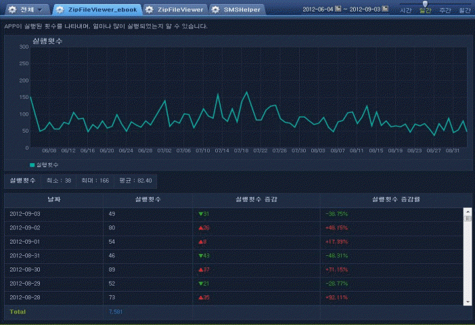475x325 pixels.
Task: Click the table scrollbar up arrow
Action: click(468, 211)
